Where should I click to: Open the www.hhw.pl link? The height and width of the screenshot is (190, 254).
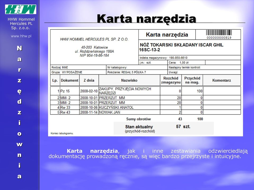click(x=21, y=36)
